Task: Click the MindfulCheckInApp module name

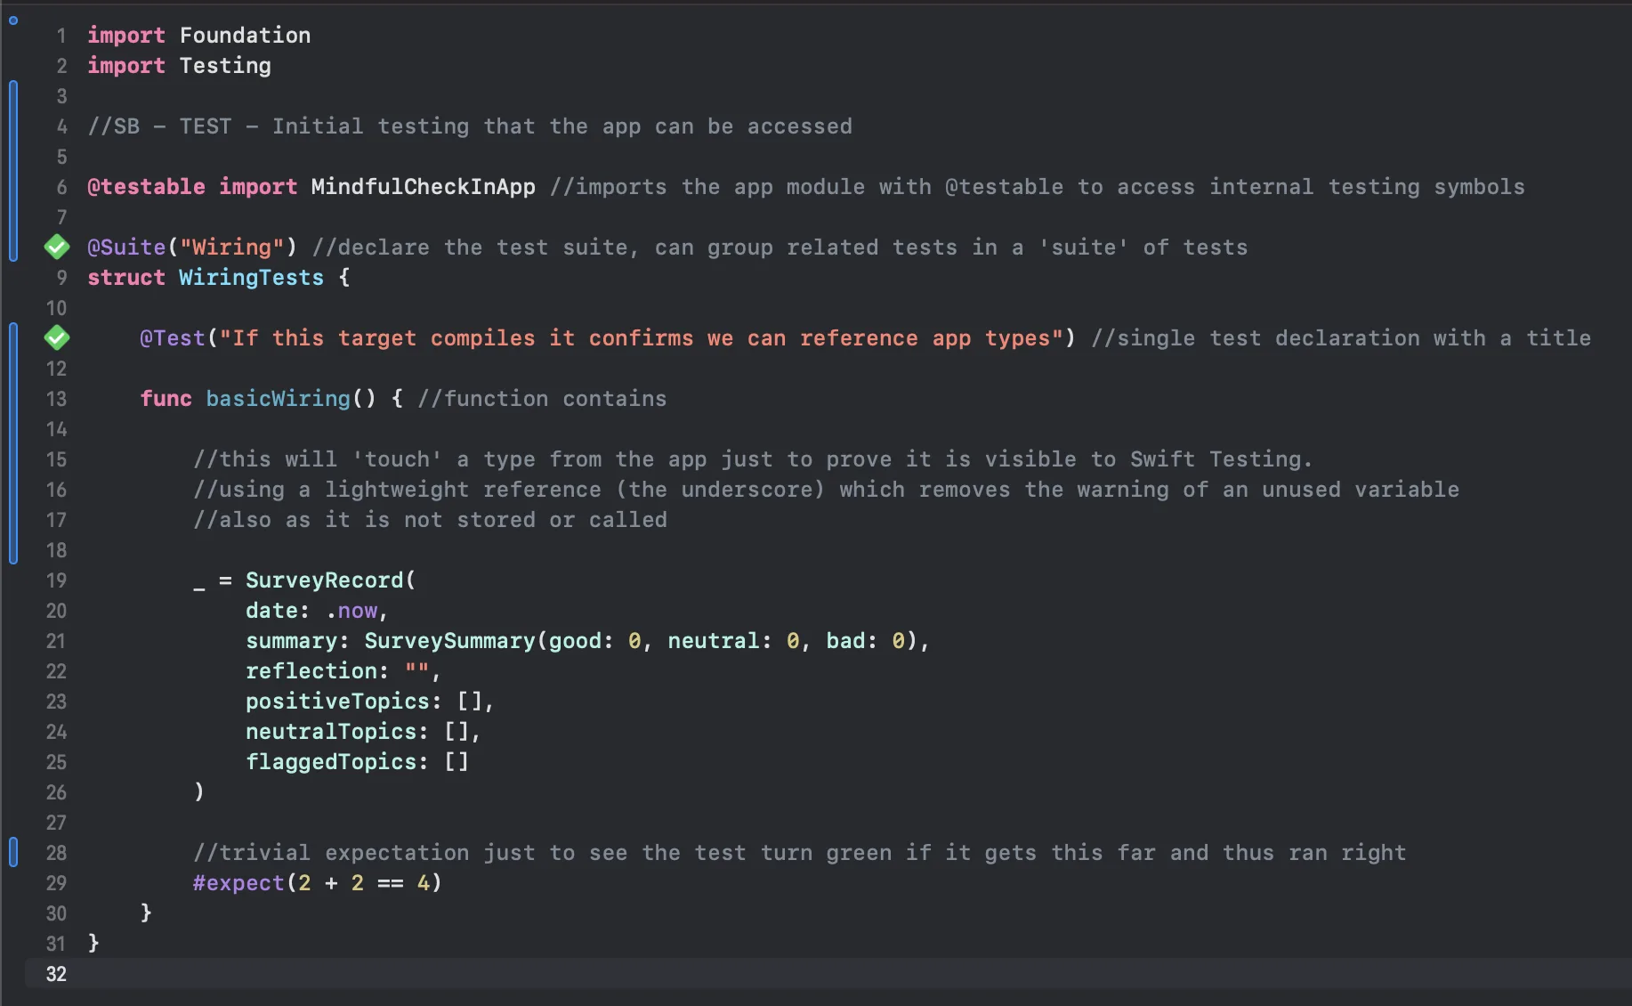Action: [424, 187]
